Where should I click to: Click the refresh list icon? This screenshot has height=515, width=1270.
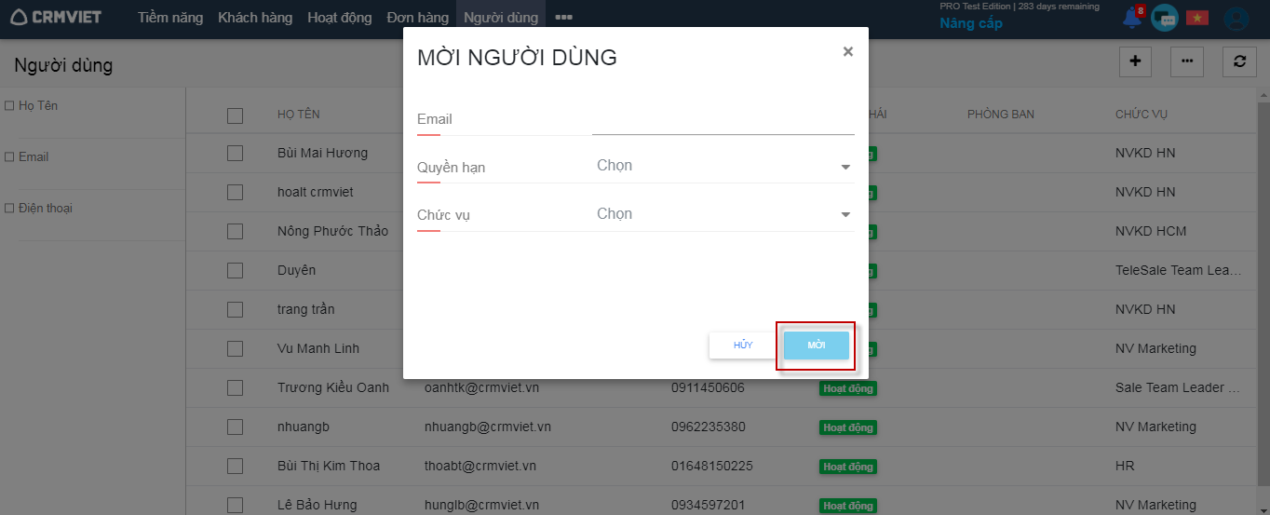click(x=1239, y=61)
